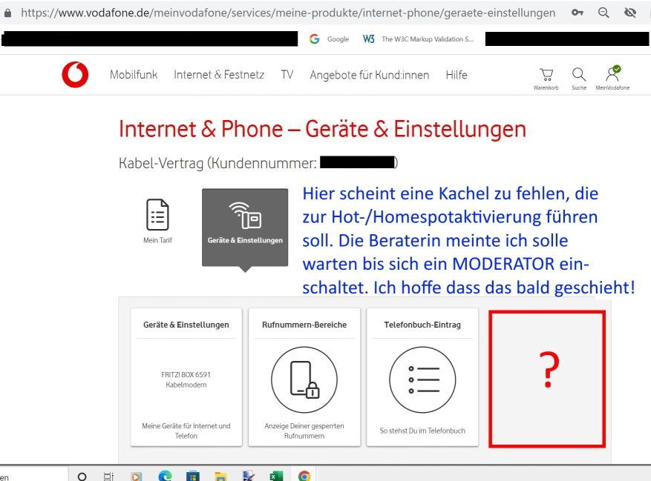Click the zoom magnifier in address bar
The width and height of the screenshot is (651, 481).
click(603, 13)
